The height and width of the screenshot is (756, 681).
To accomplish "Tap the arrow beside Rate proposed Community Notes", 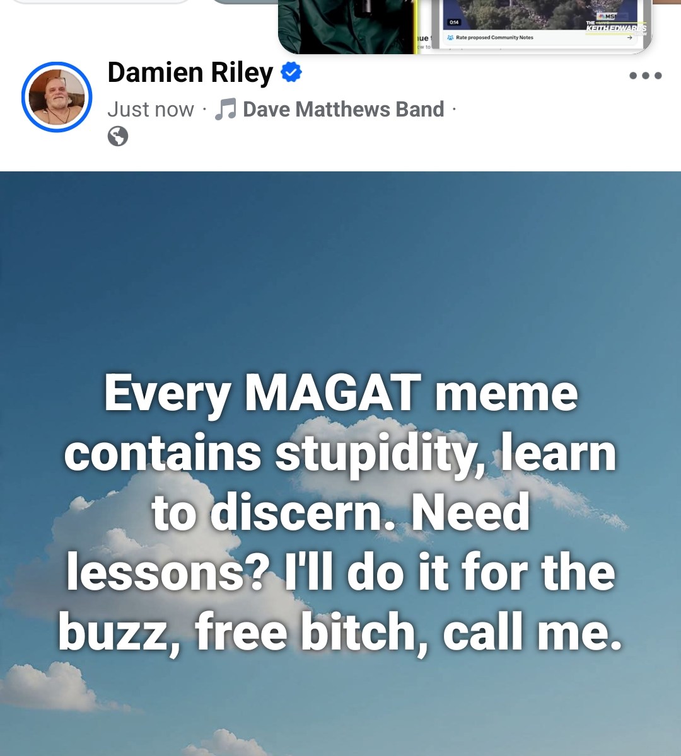I will click(x=629, y=37).
